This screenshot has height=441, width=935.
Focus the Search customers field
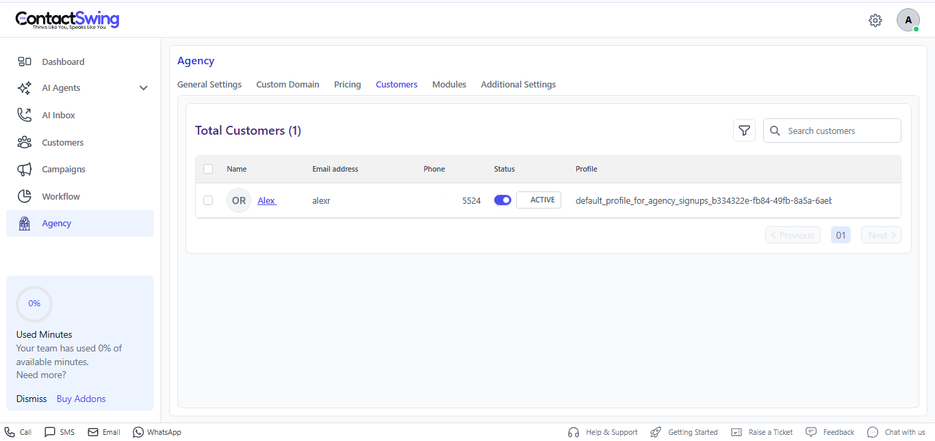832,131
